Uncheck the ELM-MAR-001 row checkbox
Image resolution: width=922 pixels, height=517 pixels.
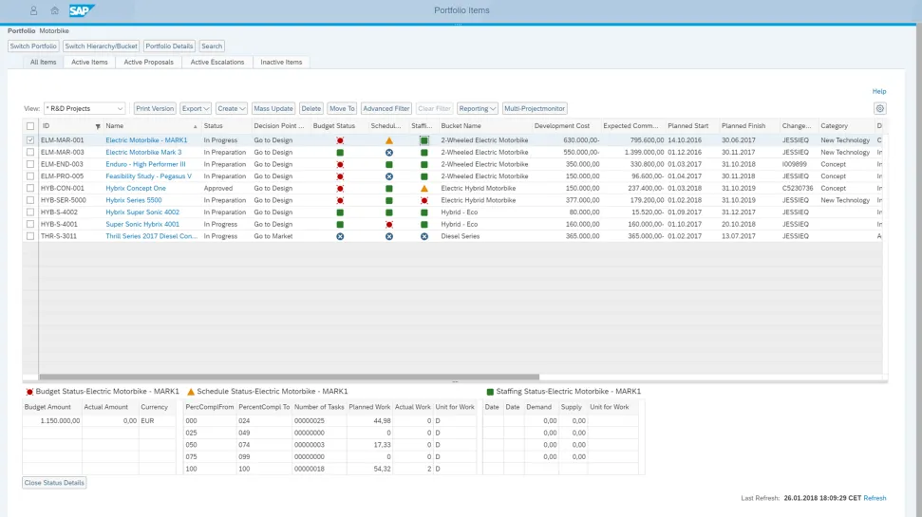coord(30,140)
